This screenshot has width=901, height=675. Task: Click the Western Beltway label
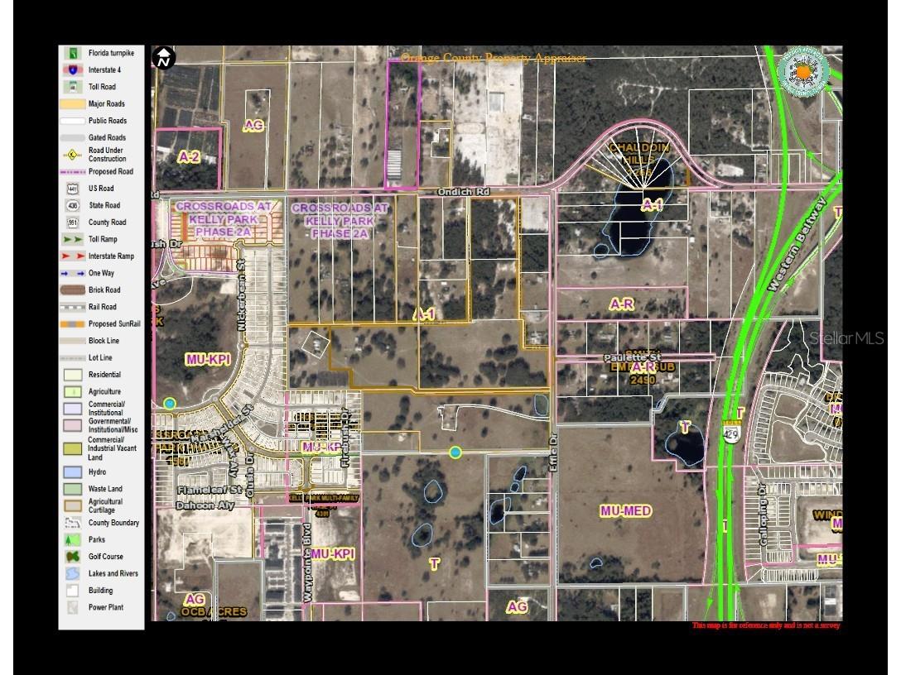tap(797, 244)
